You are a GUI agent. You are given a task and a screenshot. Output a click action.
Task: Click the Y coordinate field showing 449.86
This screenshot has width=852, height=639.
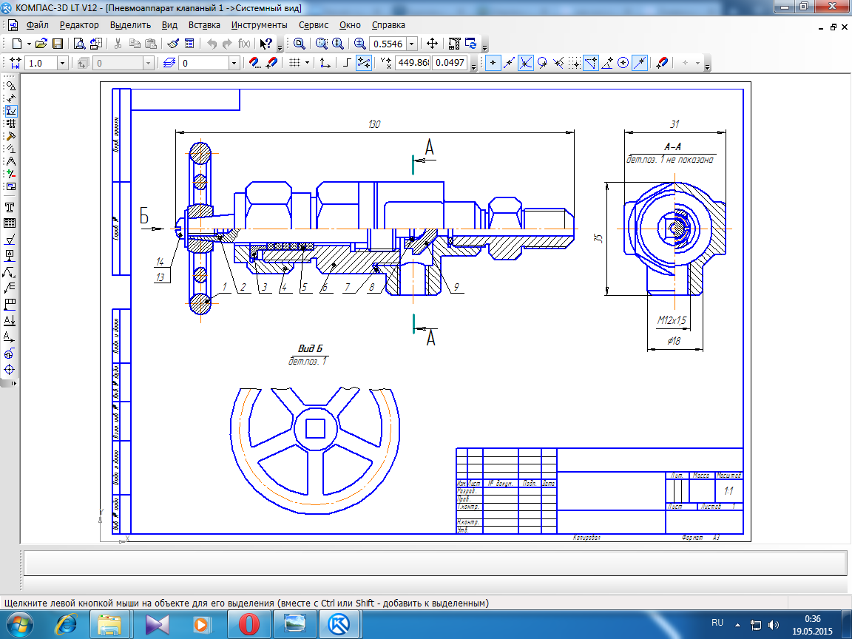click(x=413, y=62)
